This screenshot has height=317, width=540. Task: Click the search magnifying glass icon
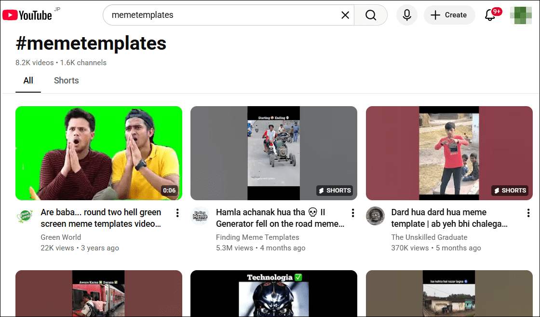[x=370, y=15]
